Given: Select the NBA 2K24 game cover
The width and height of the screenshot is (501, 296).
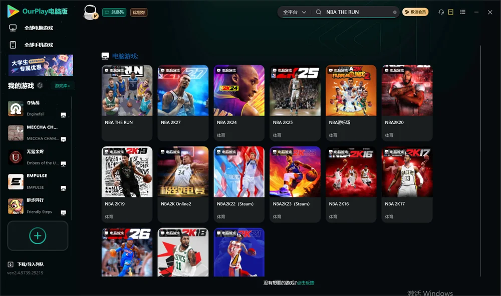Looking at the screenshot, I should [239, 90].
